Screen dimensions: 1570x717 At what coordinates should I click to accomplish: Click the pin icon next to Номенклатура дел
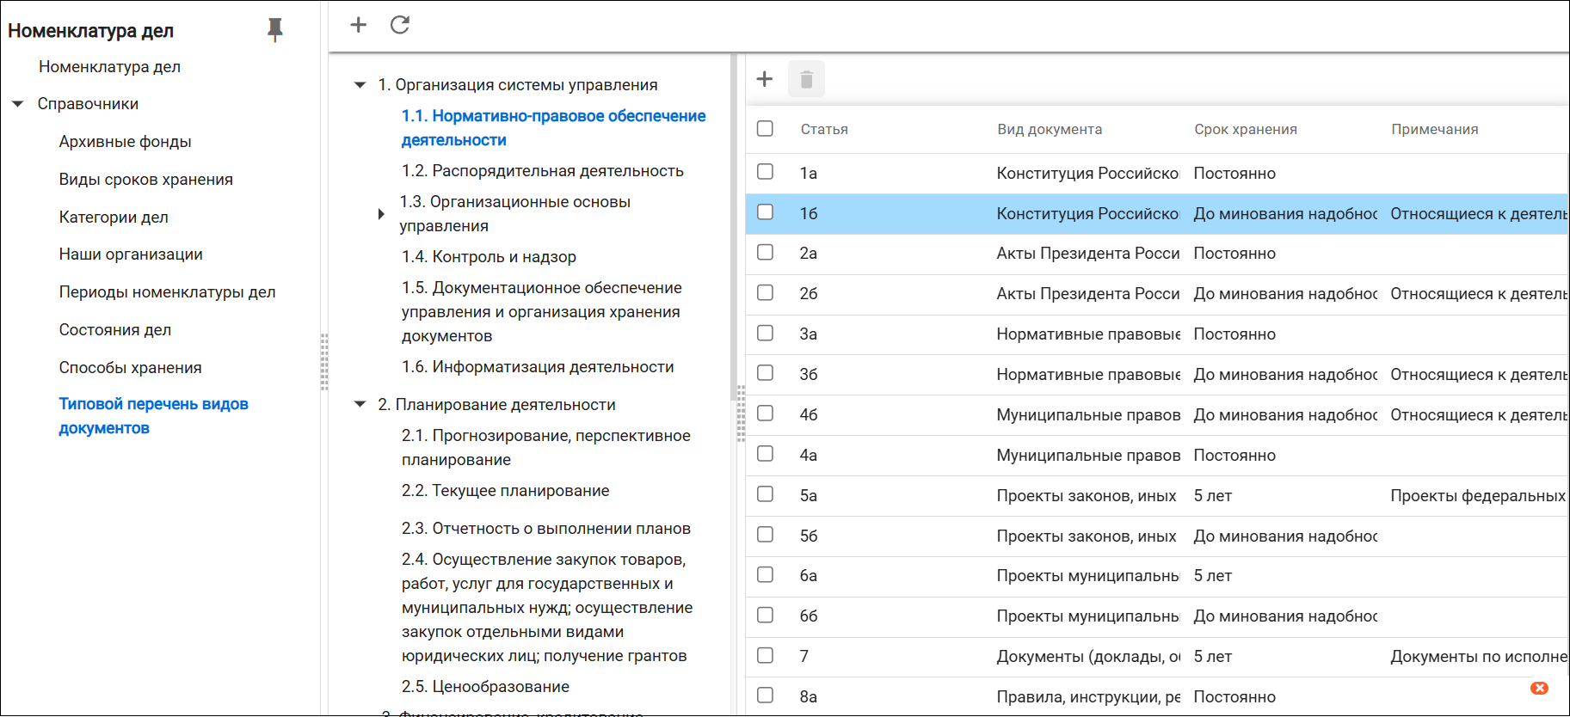point(275,30)
